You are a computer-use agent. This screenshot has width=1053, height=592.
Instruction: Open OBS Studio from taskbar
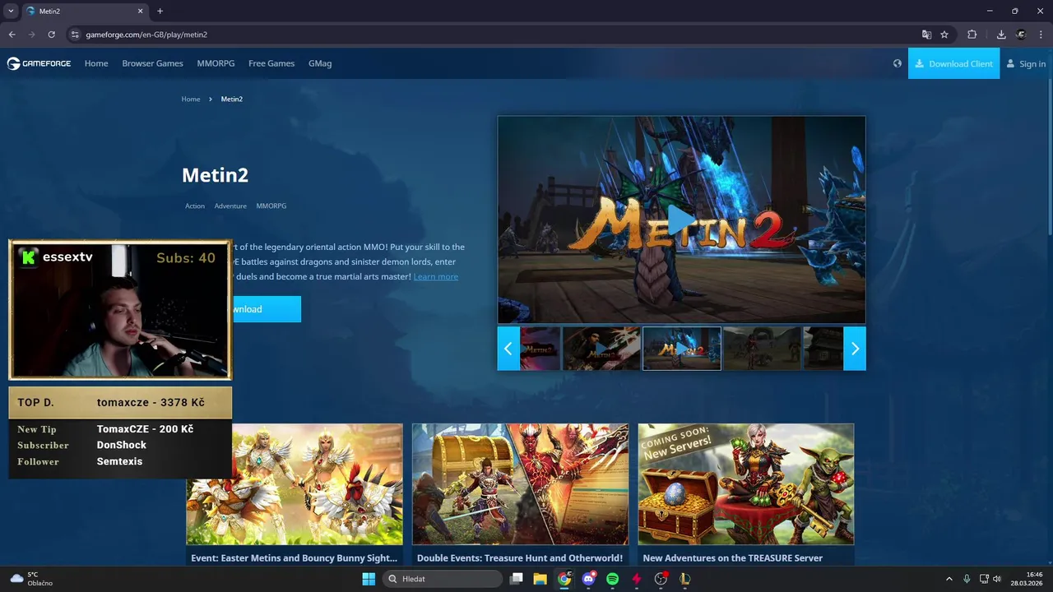point(661,579)
